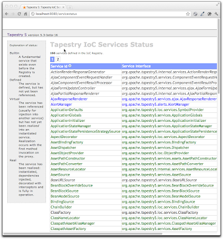Click the horizontal scrollbar at bottom

[83, 234]
